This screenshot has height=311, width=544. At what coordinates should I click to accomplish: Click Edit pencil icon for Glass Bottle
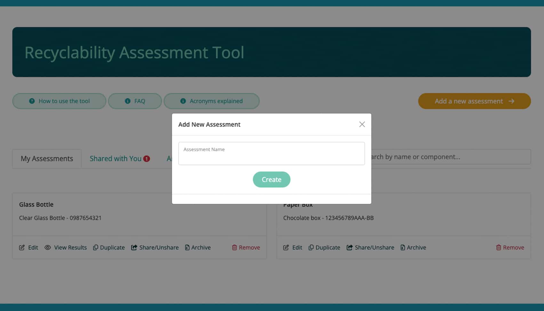pyautogui.click(x=22, y=247)
